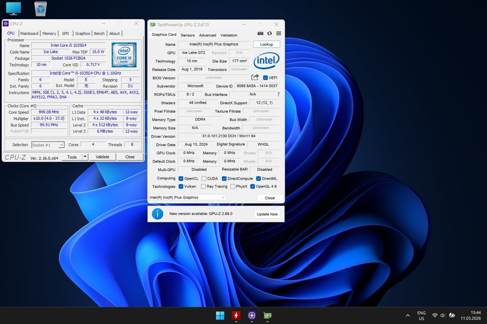Click the Windows Start button in taskbar
Viewport: 487px width, 324px height.
point(220,315)
